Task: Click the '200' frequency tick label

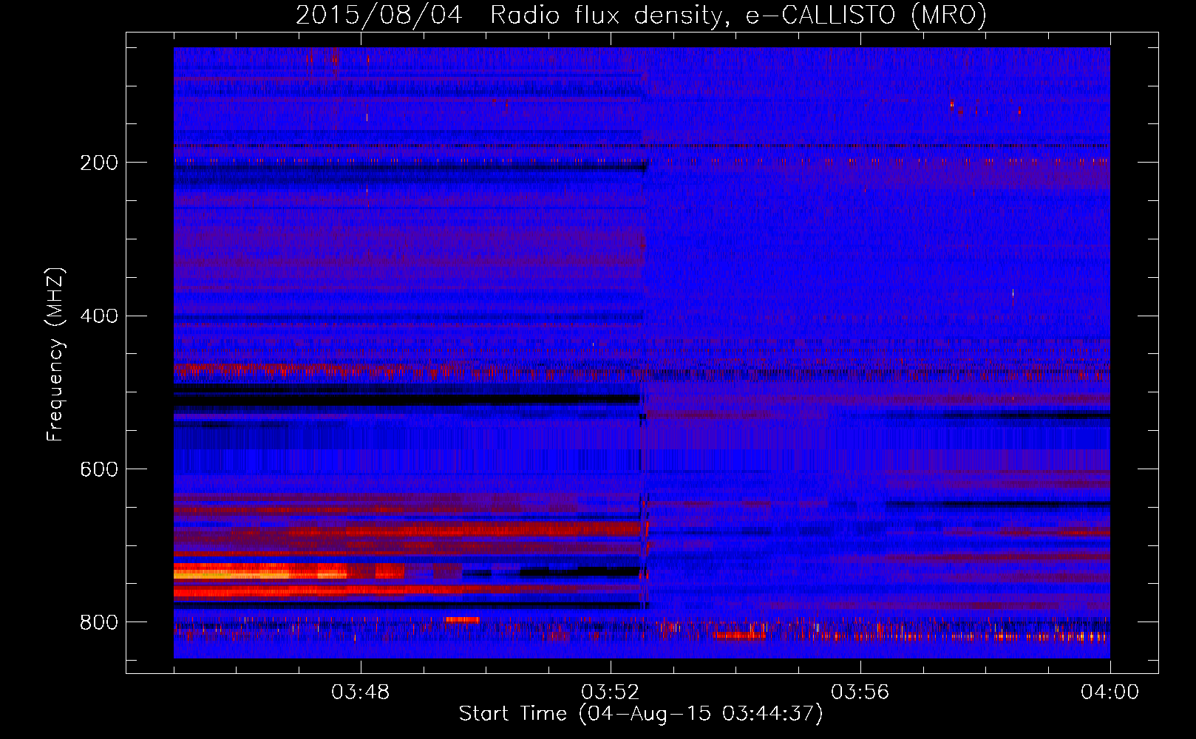Action: click(x=99, y=163)
